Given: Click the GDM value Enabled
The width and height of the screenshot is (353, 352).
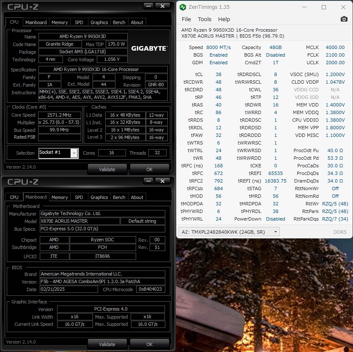Looking at the screenshot, I should point(219,63).
